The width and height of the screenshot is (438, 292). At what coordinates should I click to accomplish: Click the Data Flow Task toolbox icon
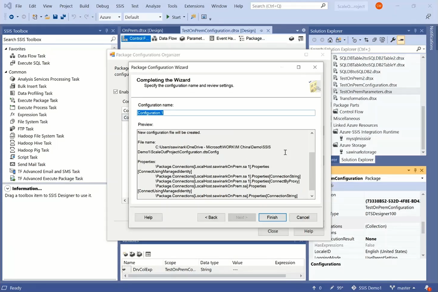[13, 56]
